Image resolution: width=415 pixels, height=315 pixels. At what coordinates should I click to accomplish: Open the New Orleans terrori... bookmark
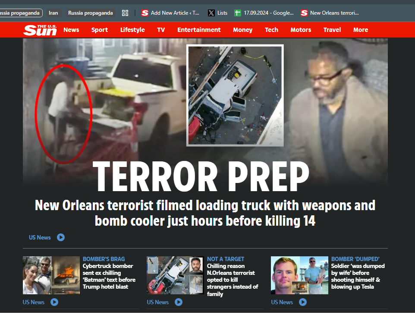330,13
